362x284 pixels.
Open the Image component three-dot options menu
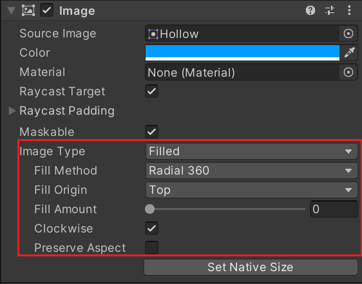(349, 10)
